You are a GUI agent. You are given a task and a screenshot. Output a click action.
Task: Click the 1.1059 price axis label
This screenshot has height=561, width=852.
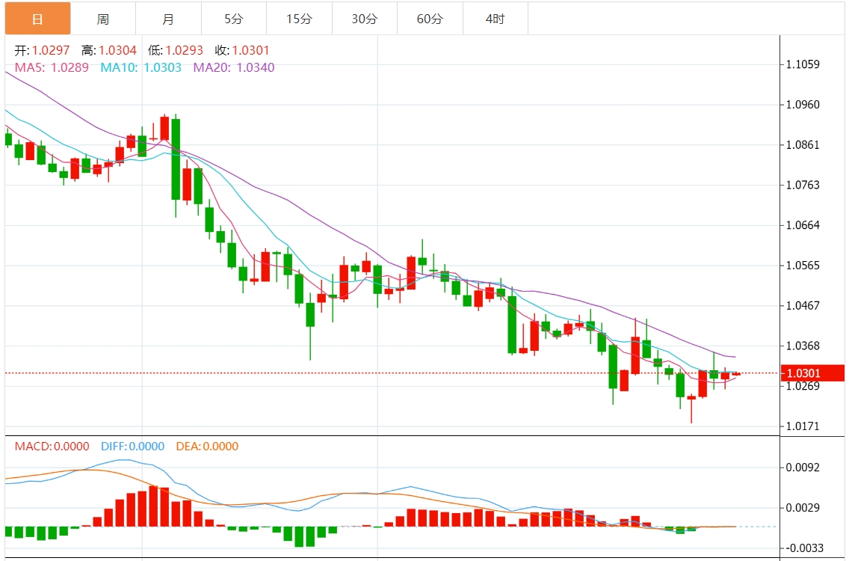(803, 64)
